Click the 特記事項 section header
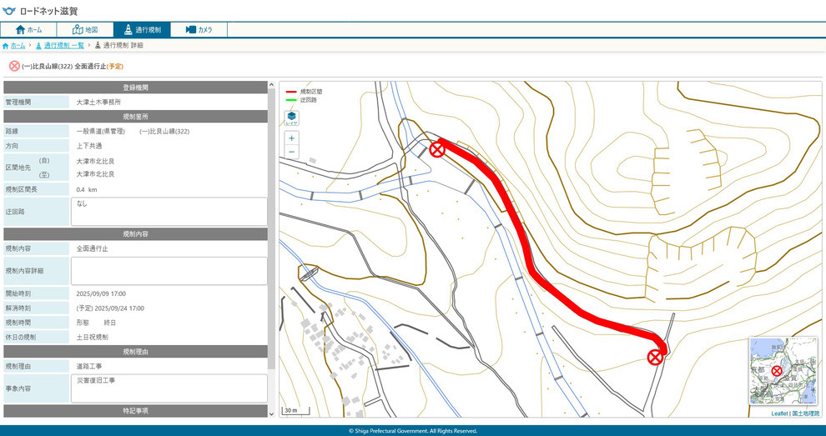826x436 pixels. (136, 411)
